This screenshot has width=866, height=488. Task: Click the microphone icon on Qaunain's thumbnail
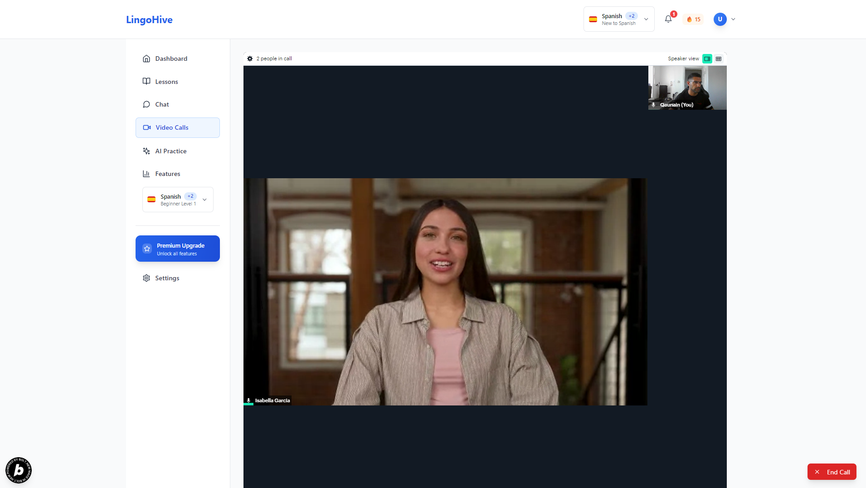(x=653, y=105)
